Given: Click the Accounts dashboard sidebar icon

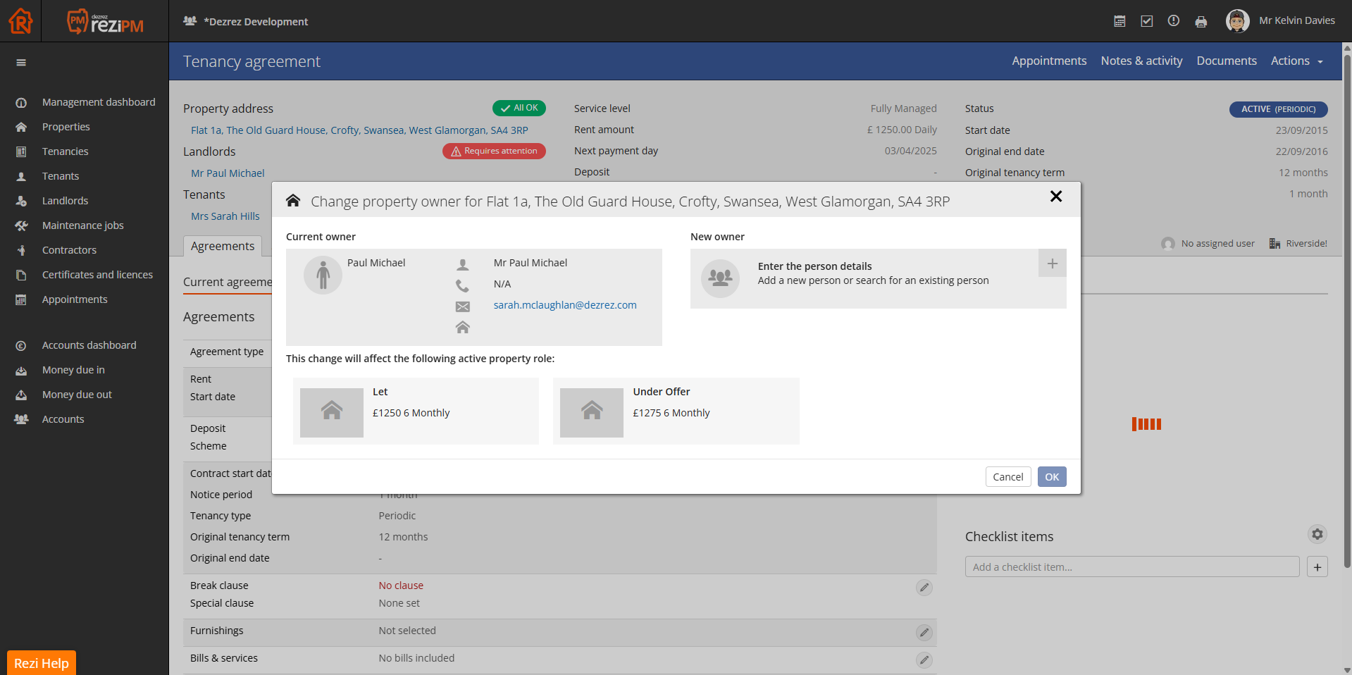Looking at the screenshot, I should [21, 346].
